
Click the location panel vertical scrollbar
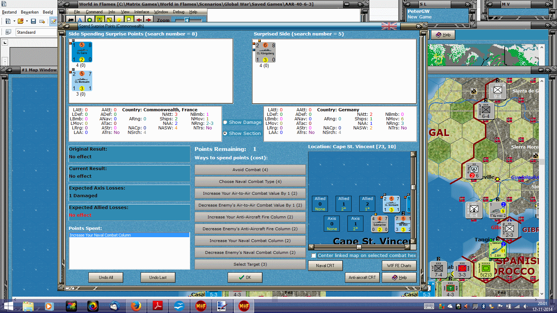pyautogui.click(x=413, y=198)
